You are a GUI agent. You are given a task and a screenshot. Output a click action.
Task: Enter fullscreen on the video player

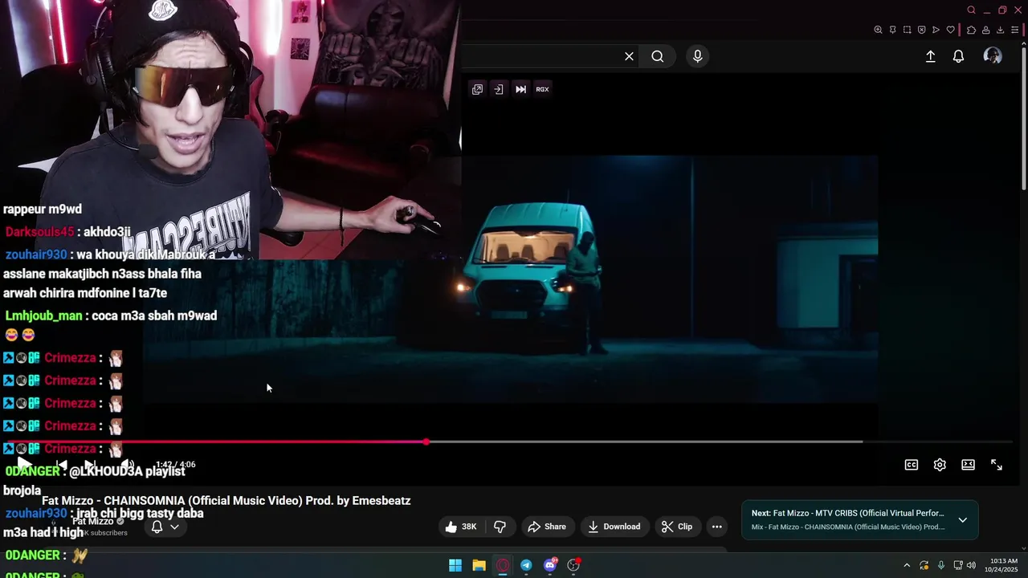click(997, 465)
